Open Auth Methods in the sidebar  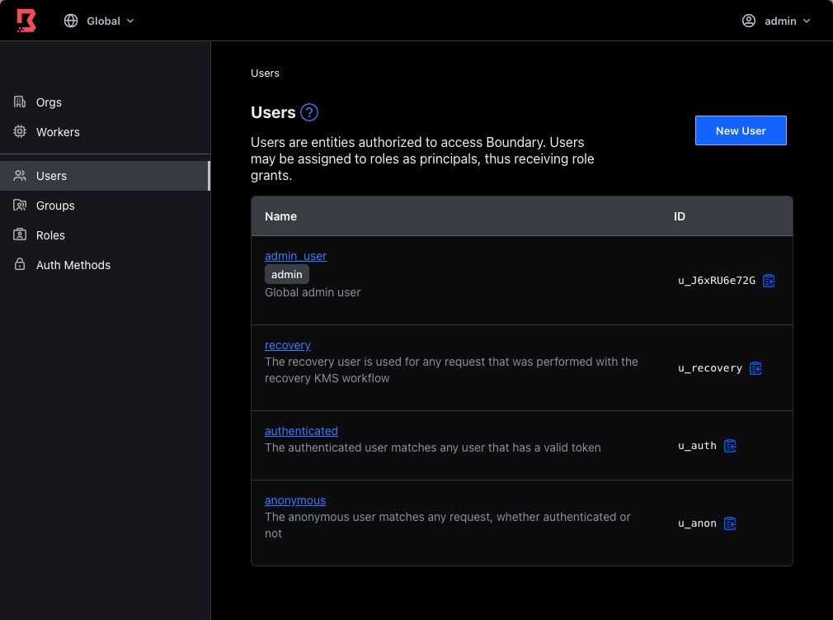(106, 265)
